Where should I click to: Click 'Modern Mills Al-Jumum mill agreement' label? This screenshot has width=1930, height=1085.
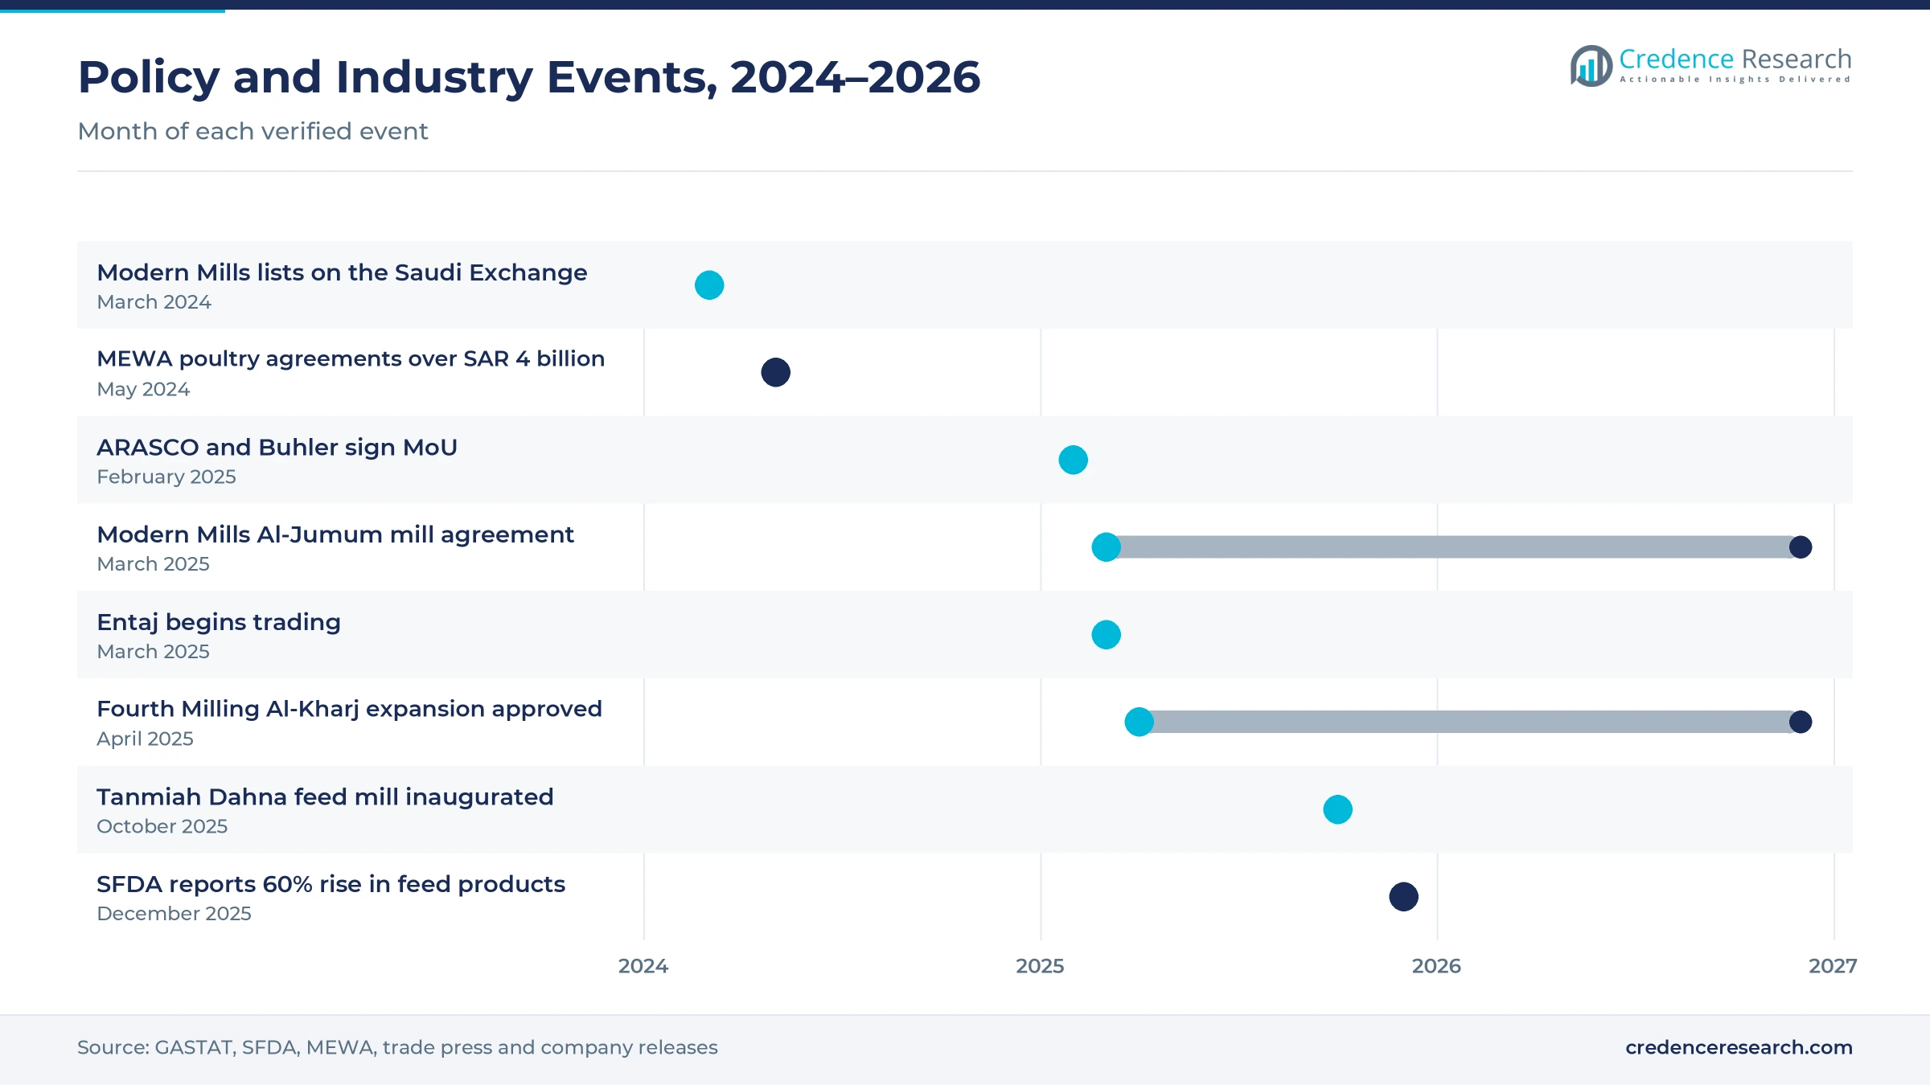335,534
